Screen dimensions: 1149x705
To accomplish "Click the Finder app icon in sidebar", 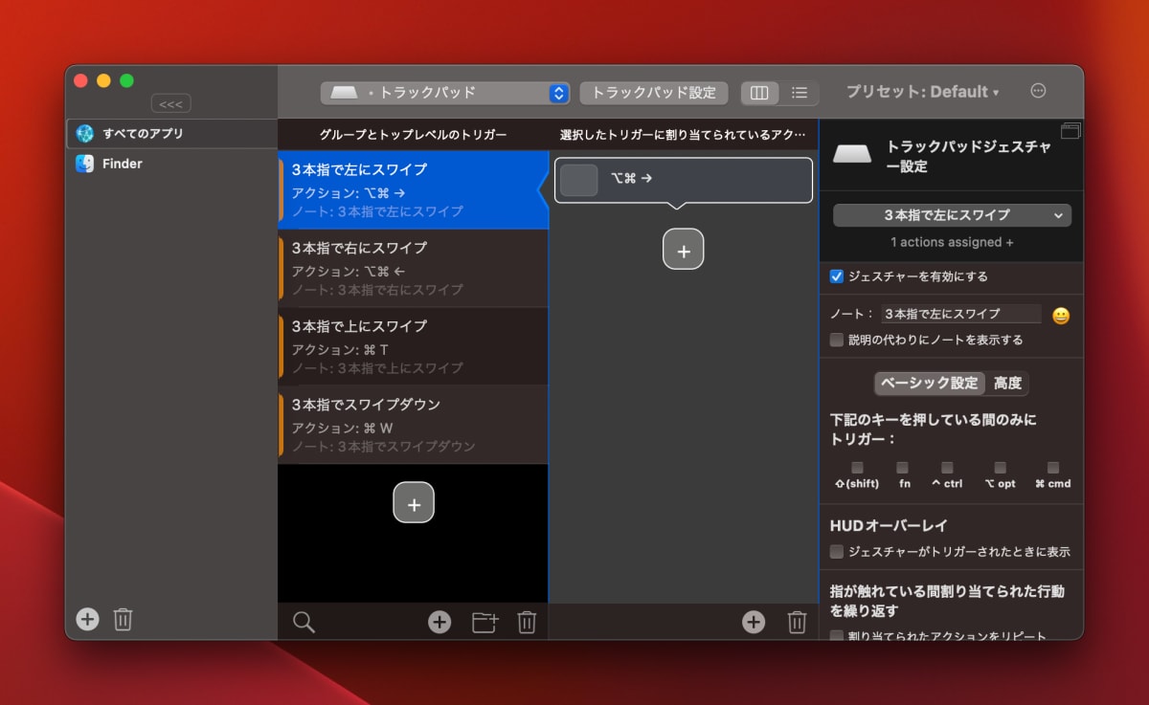I will pyautogui.click(x=84, y=164).
